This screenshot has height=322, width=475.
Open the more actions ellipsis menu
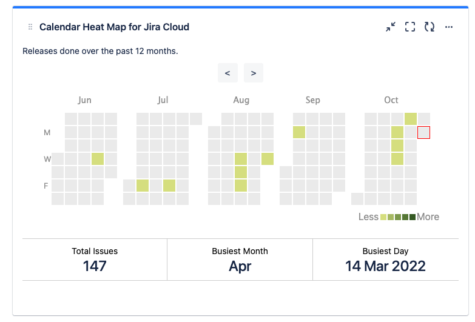pyautogui.click(x=449, y=27)
